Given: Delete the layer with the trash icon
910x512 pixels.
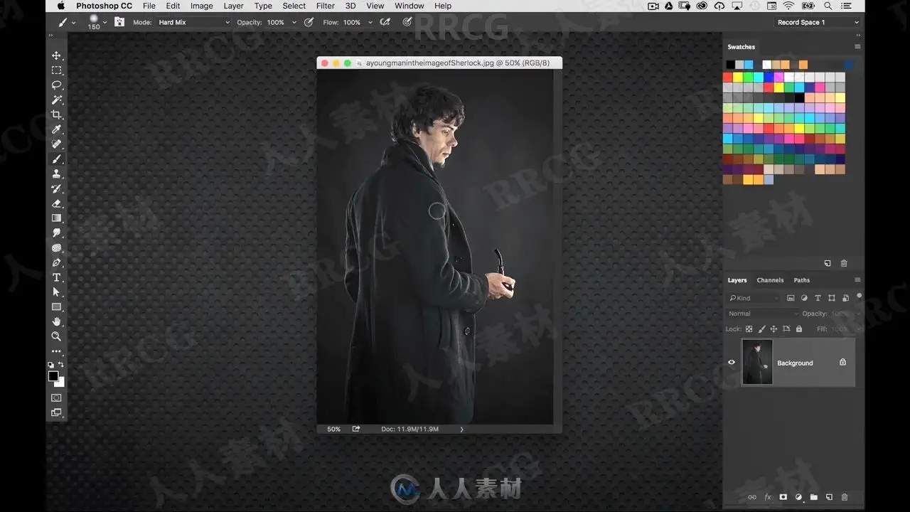Looking at the screenshot, I should (x=845, y=497).
